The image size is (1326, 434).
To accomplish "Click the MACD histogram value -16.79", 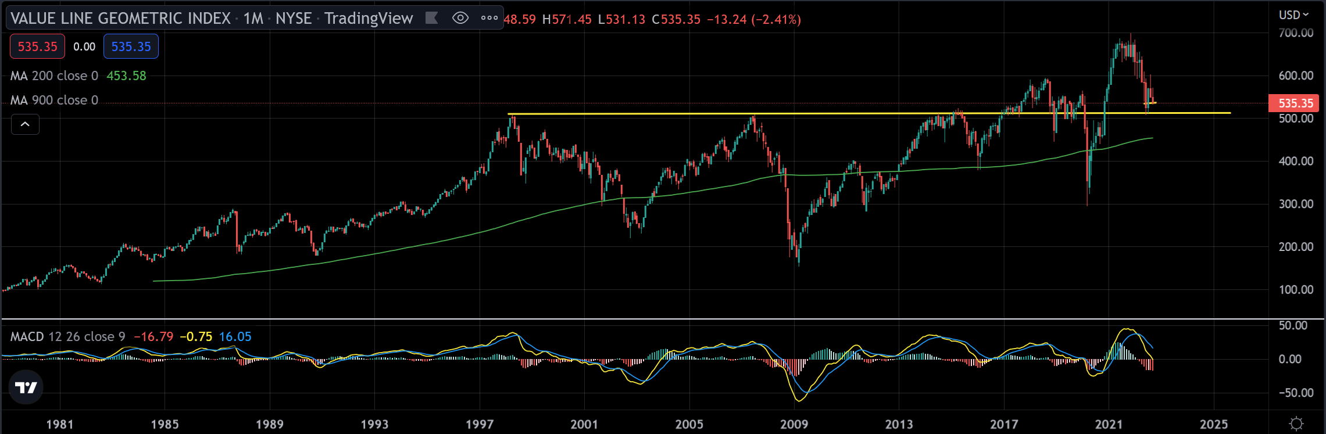I will click(x=153, y=336).
